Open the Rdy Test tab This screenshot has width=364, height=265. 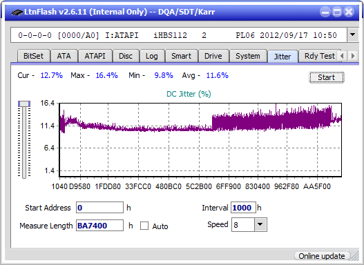(319, 56)
